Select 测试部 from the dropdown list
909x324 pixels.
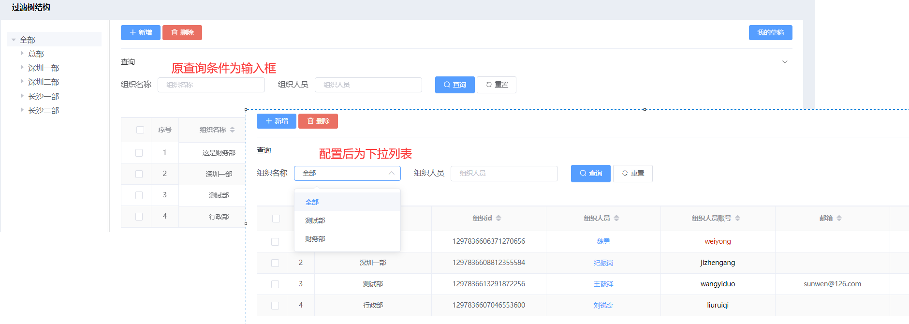315,221
